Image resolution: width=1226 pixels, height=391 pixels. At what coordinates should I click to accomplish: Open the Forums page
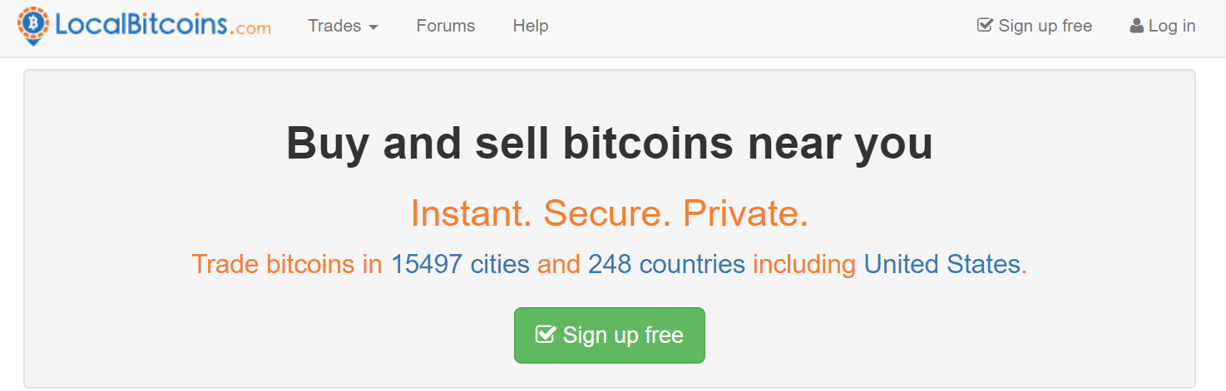[446, 26]
